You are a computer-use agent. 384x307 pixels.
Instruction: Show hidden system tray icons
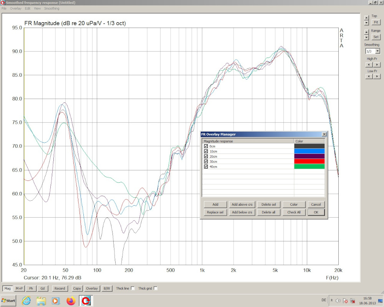(331, 300)
